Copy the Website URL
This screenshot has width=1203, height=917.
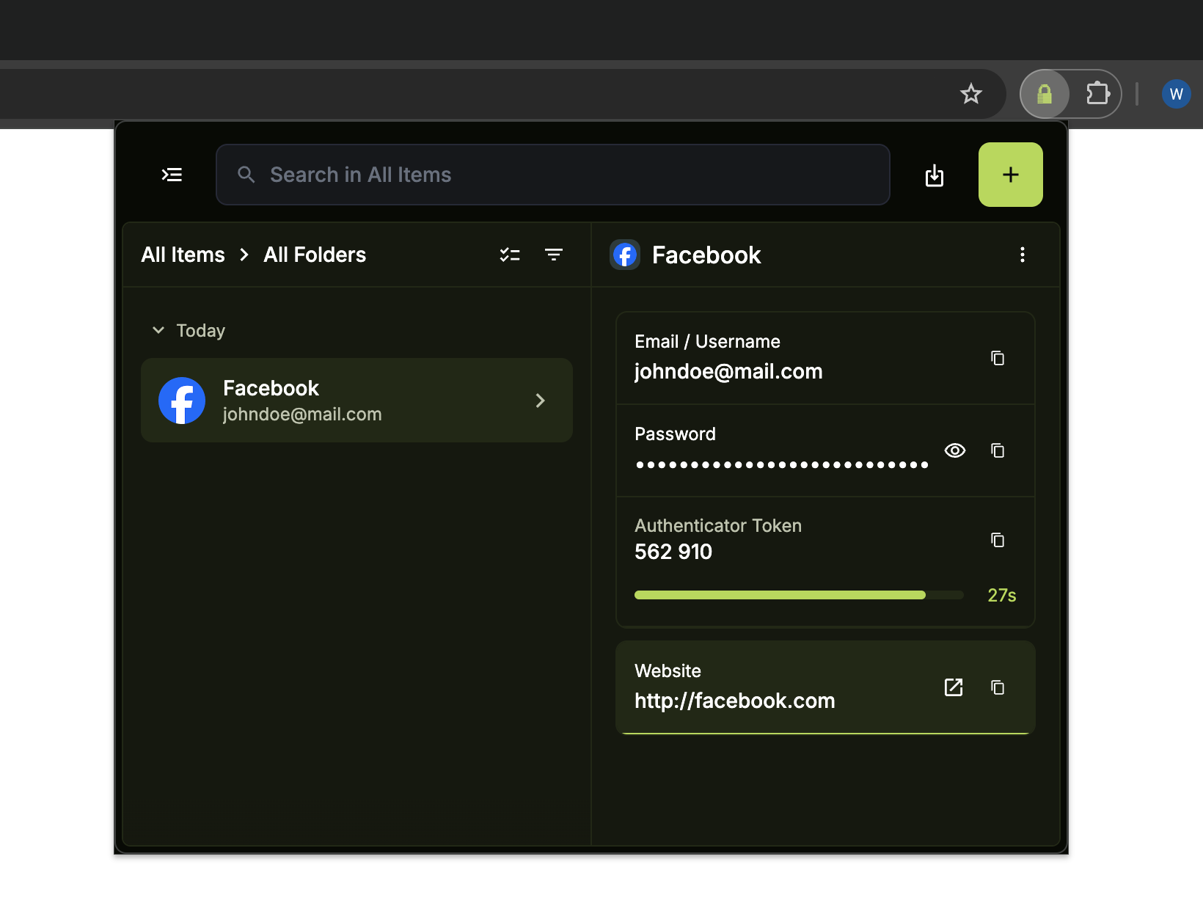(x=998, y=687)
